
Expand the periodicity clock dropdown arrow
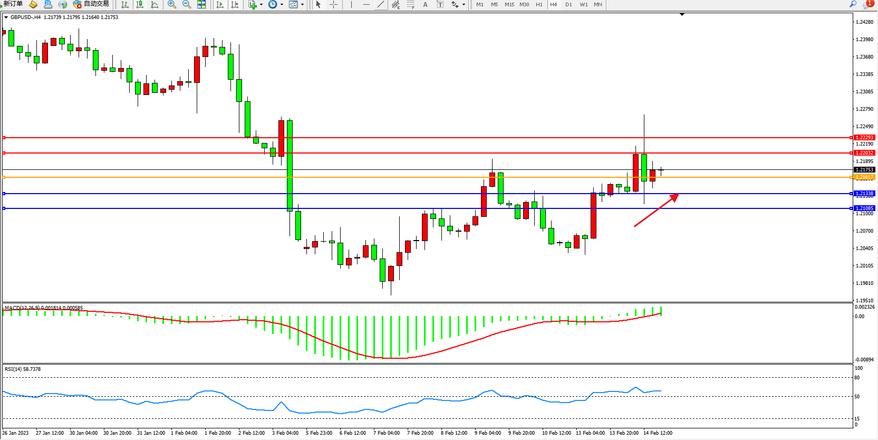282,5
